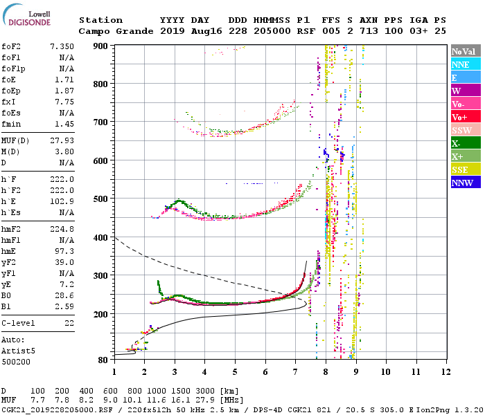Click the 900 km height axis label
485x415 pixels.
point(100,46)
